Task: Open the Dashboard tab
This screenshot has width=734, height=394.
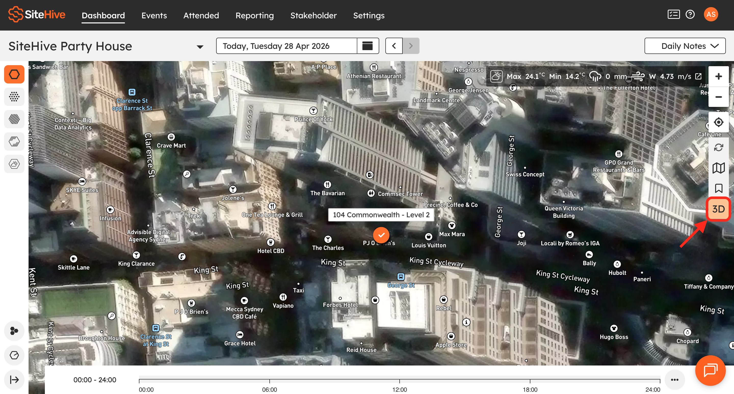Action: point(103,15)
